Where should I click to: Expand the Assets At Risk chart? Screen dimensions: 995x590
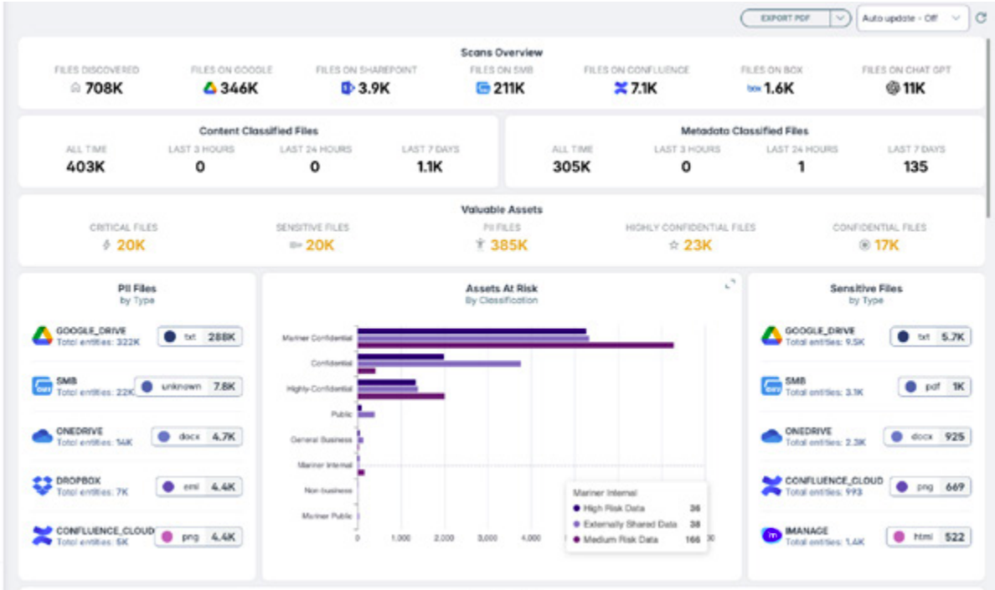coord(730,285)
